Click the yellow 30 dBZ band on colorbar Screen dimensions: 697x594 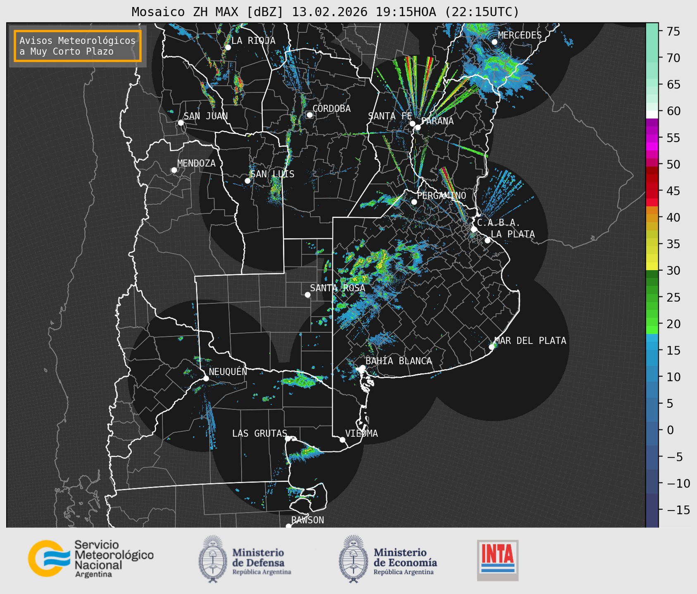tap(652, 266)
